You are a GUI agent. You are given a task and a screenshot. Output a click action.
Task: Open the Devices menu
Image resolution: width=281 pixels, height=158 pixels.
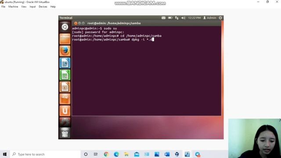coord(43,7)
